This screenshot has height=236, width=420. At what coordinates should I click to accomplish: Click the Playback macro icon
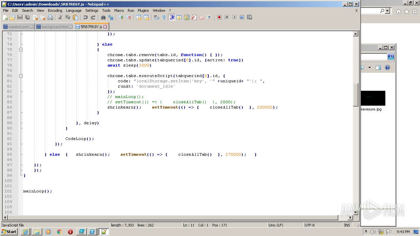pos(235,17)
